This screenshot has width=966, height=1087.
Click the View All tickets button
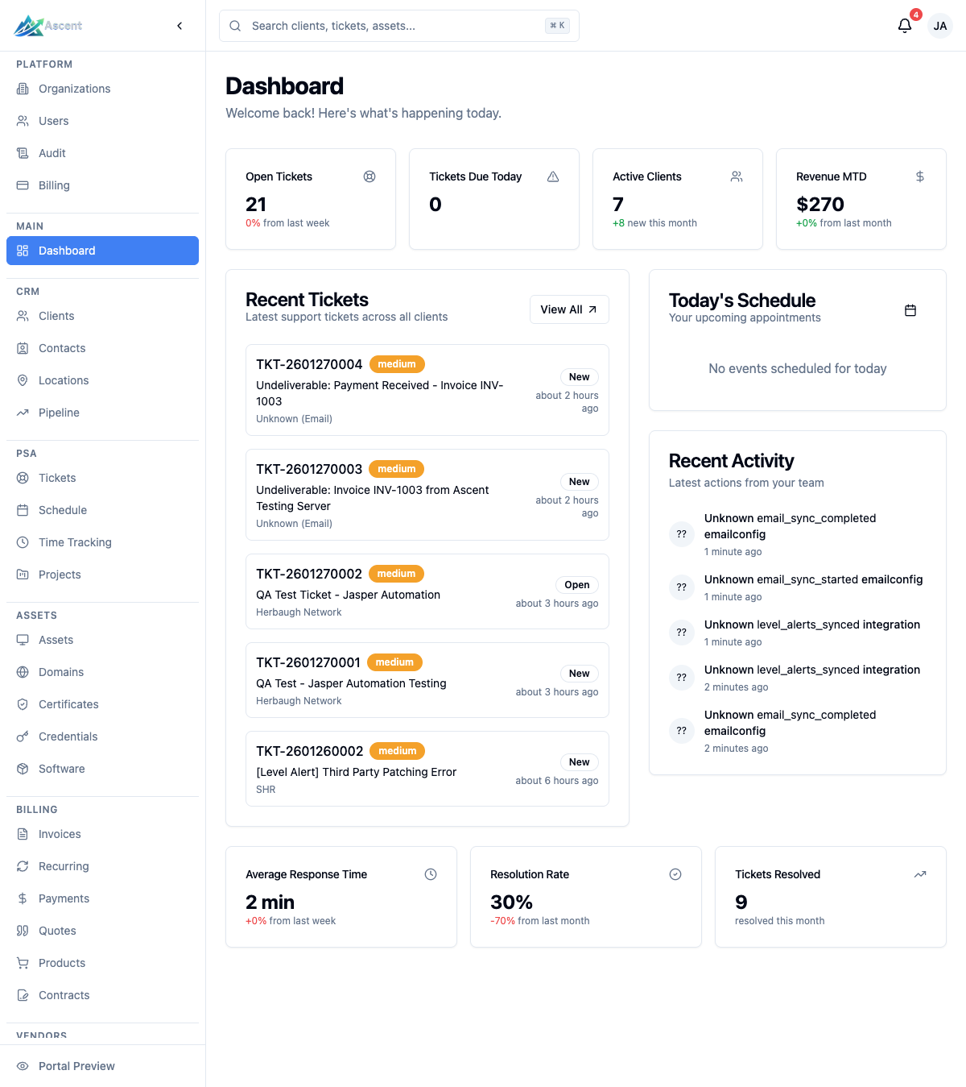coord(569,309)
